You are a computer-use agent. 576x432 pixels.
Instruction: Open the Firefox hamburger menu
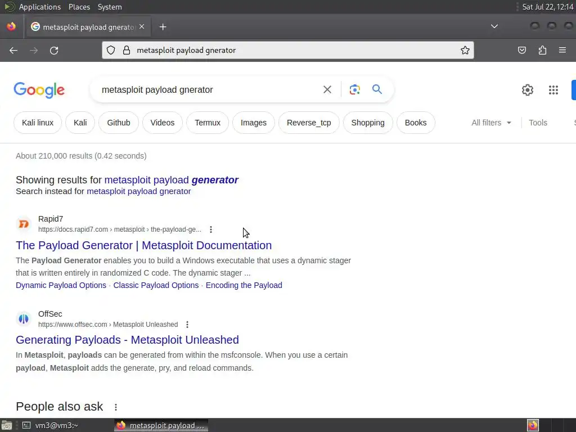562,50
